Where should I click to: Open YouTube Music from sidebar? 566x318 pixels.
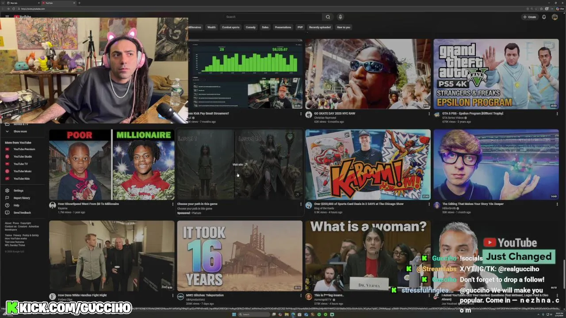tap(22, 171)
